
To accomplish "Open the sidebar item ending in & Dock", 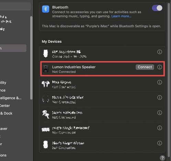I will click(6, 113).
